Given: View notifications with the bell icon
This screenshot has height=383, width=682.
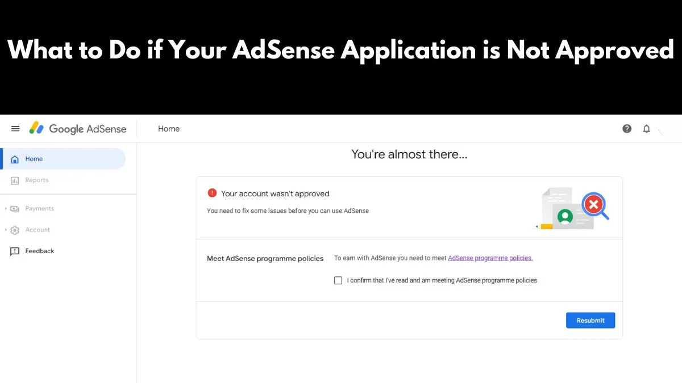Looking at the screenshot, I should (646, 129).
